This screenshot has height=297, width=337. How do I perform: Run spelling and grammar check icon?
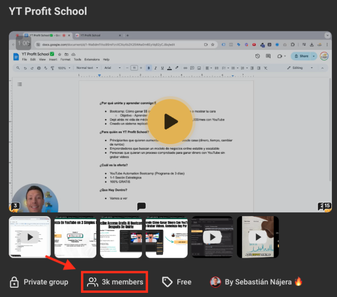45,68
